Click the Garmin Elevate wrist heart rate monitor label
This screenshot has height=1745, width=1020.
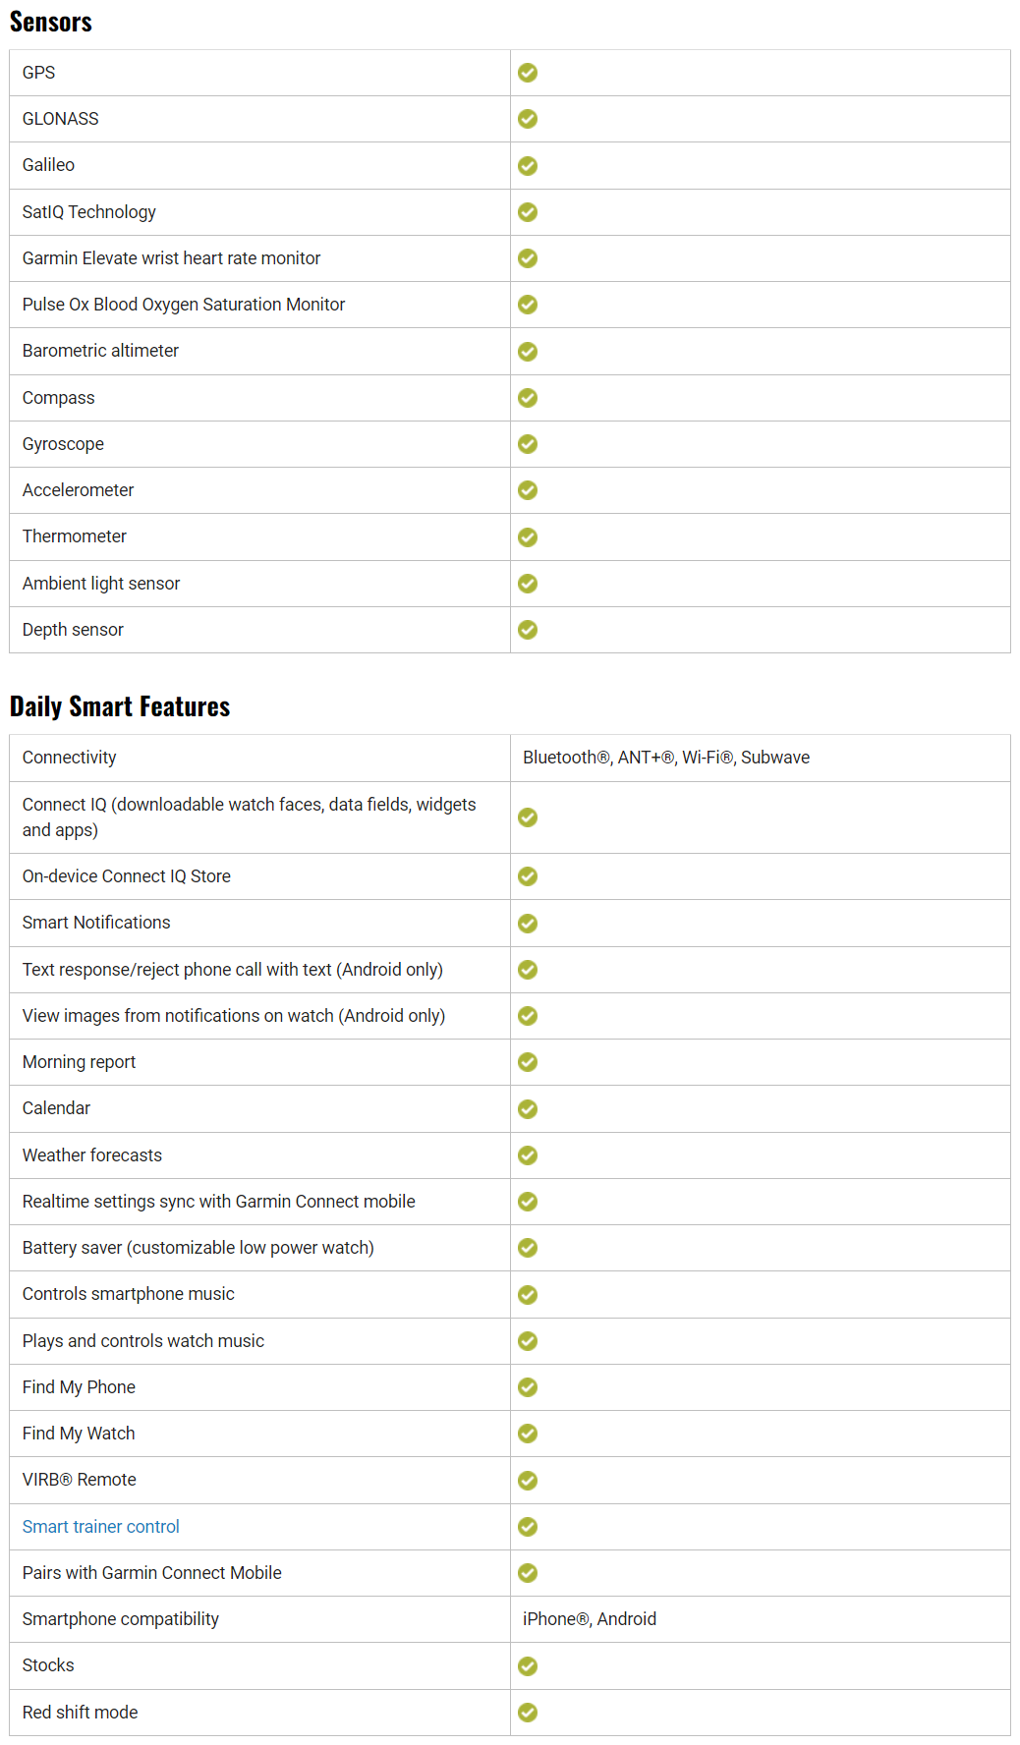click(x=172, y=258)
